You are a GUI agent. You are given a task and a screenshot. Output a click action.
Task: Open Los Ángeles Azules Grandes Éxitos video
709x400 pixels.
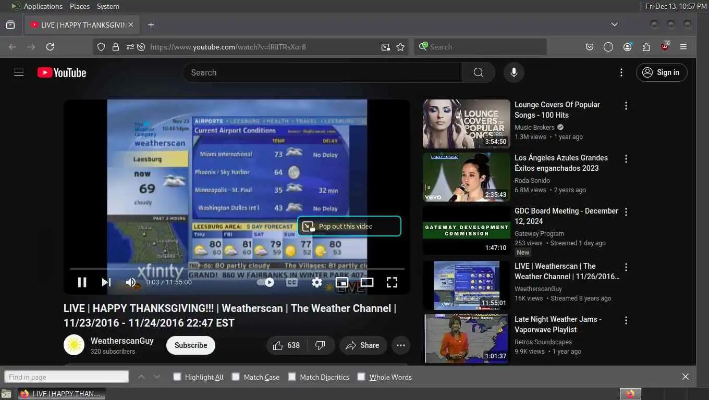[467, 177]
